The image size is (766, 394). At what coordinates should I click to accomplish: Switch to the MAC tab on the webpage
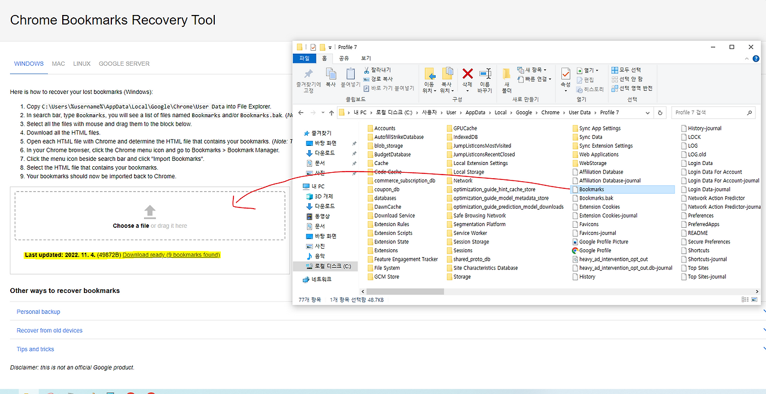[58, 63]
